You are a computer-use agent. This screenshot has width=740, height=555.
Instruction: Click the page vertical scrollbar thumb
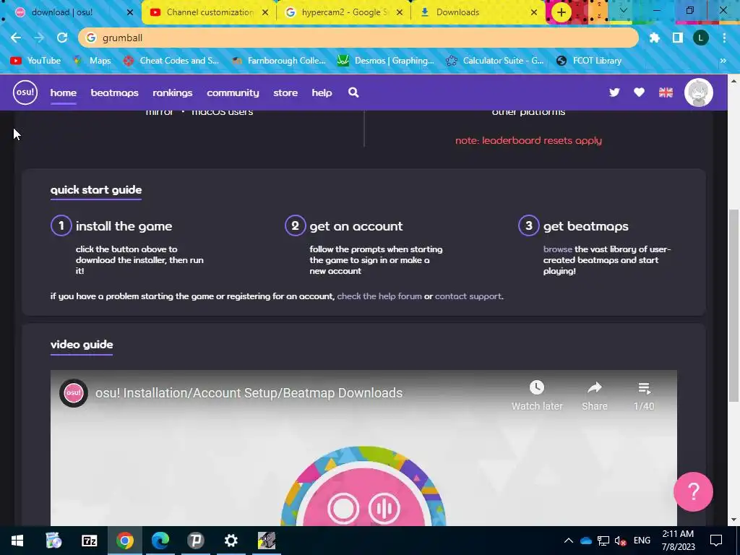(x=734, y=306)
